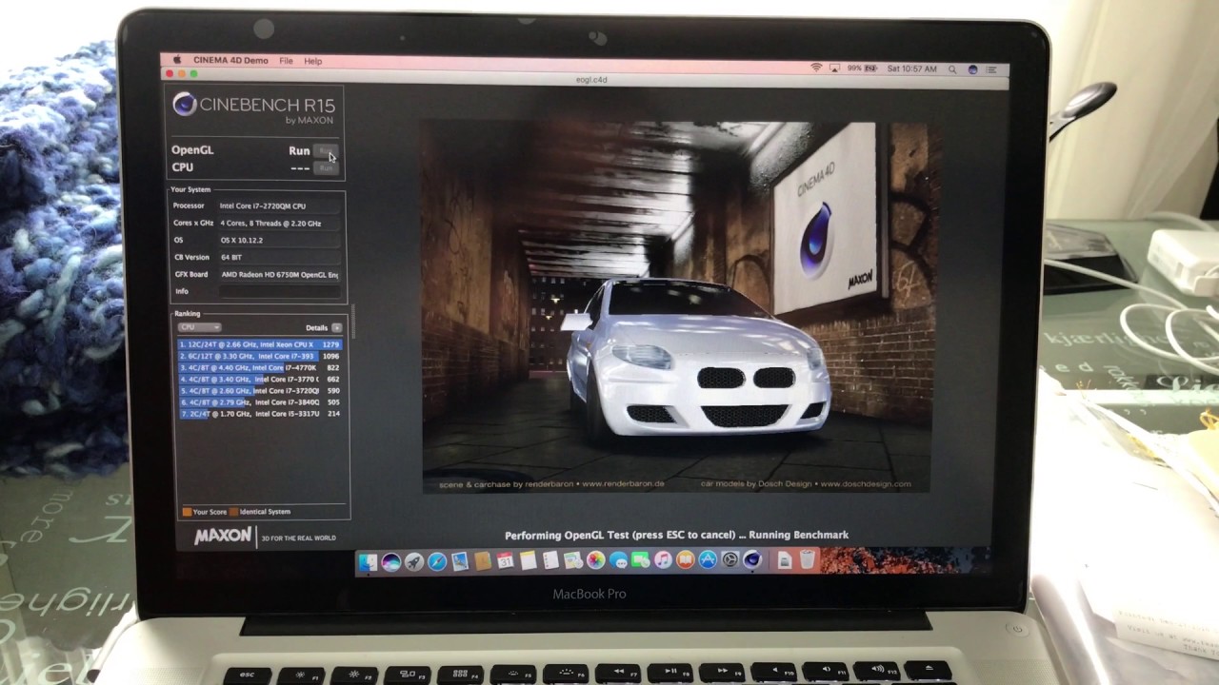
Task: Open iBooks icon in dock
Action: (x=686, y=561)
